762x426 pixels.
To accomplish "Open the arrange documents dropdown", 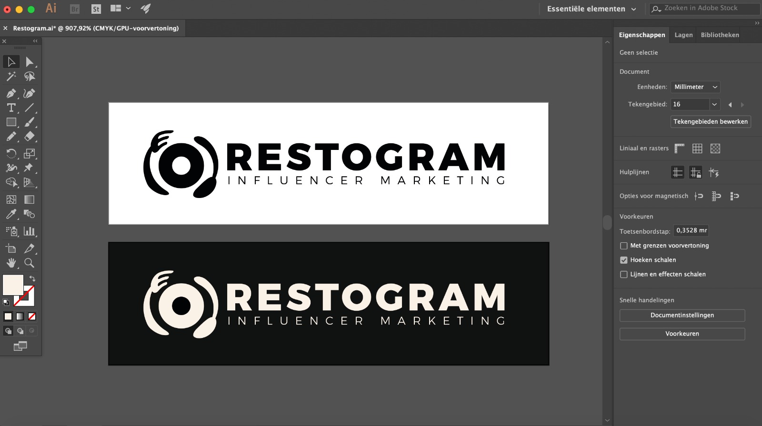I will (120, 9).
